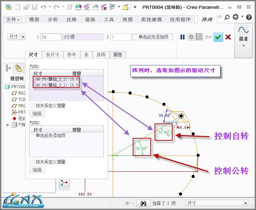This screenshot has height=210, width=256.
Task: Click the Save icon in quick toolbar
Action: click(x=35, y=7)
